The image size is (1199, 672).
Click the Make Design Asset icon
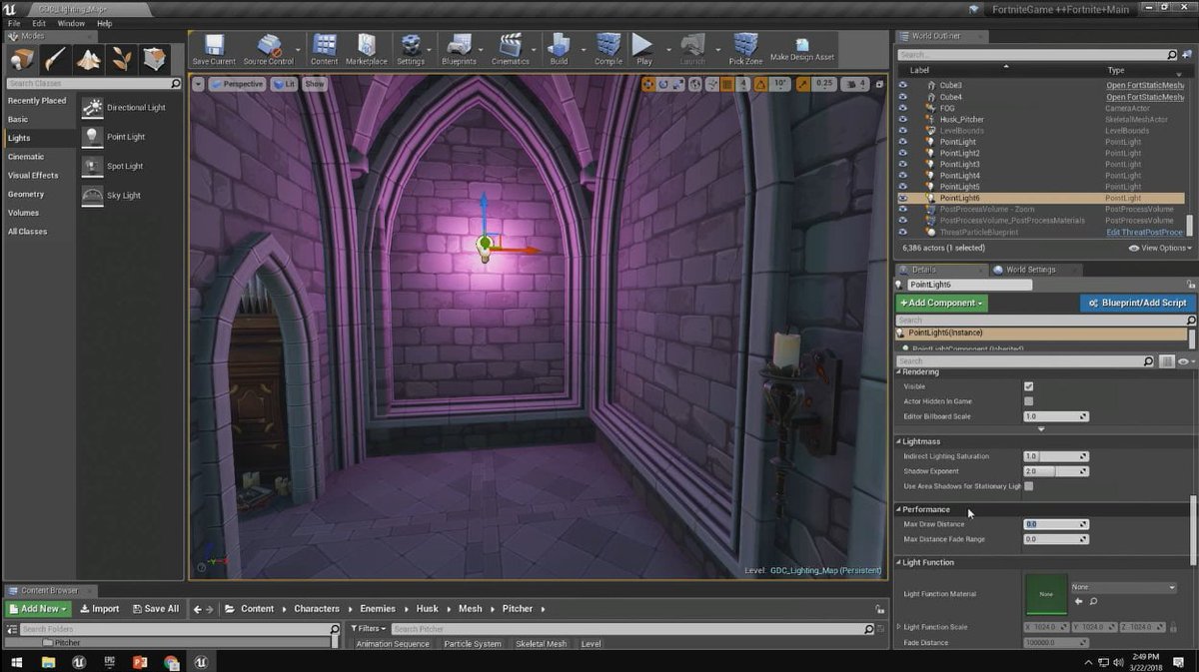tap(802, 48)
